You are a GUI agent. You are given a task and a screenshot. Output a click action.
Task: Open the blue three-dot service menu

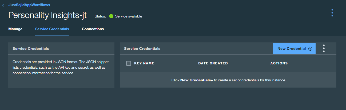coord(332,13)
